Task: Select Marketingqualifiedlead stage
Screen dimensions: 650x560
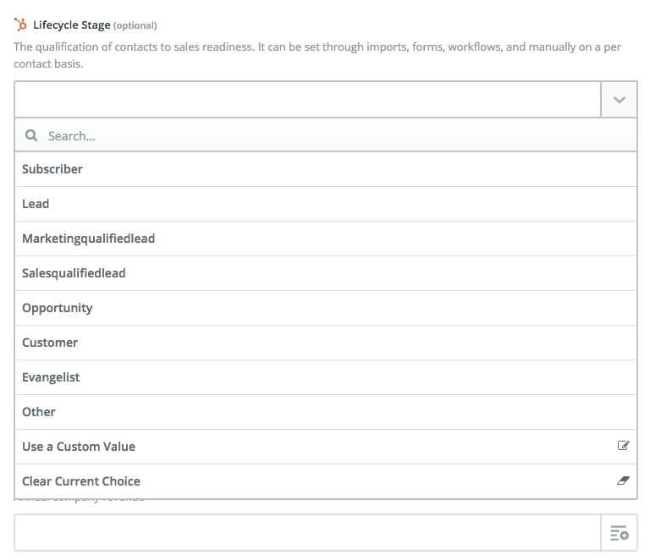Action: pos(326,239)
